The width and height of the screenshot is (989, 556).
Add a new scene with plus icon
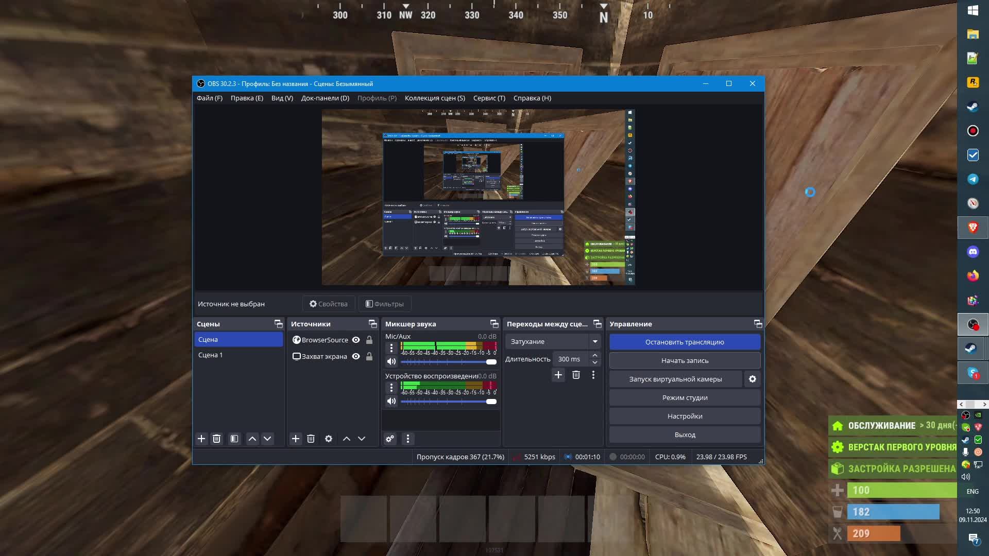tap(201, 439)
